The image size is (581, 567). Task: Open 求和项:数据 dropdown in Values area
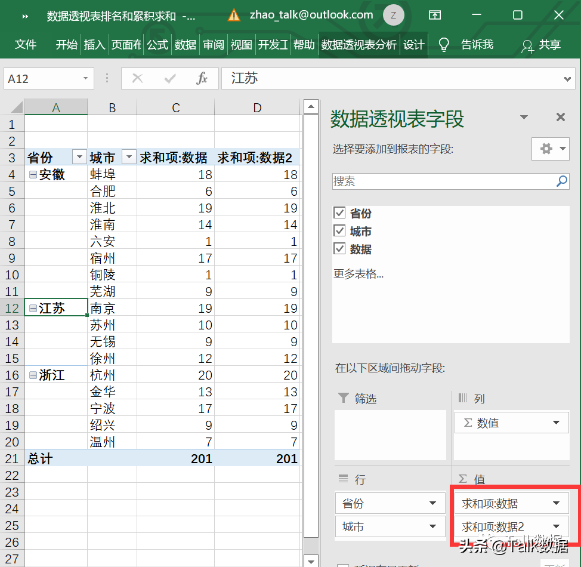click(556, 503)
